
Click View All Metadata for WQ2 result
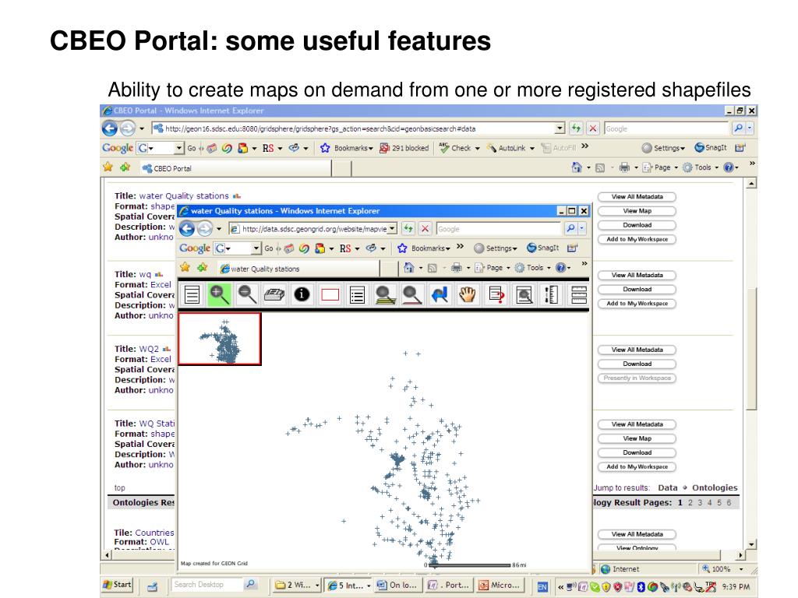637,350
